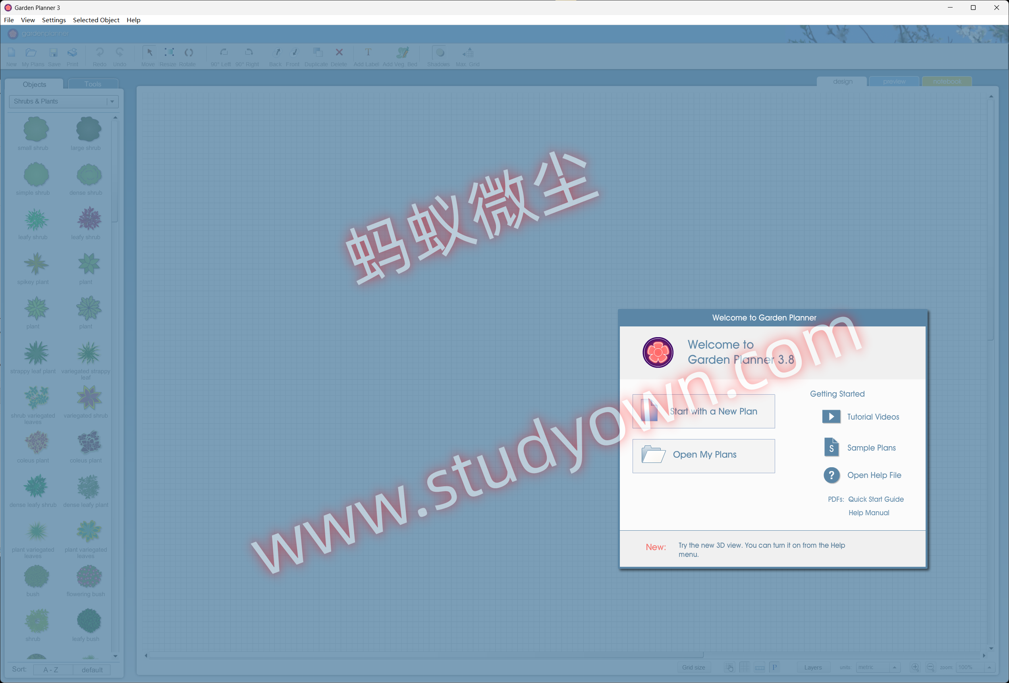Toggle the ruler display button

coord(760,668)
